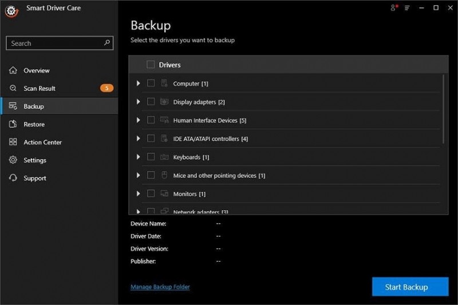The image size is (458, 305).
Task: Expand the Human Interface Devices group
Action: pyautogui.click(x=139, y=120)
